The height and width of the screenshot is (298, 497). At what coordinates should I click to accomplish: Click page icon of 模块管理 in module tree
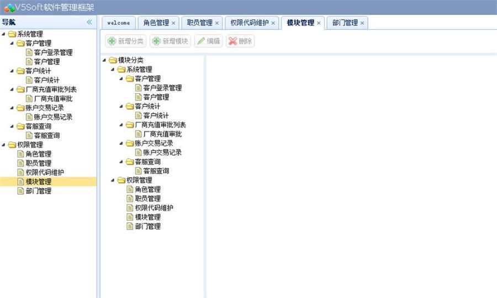coord(130,217)
